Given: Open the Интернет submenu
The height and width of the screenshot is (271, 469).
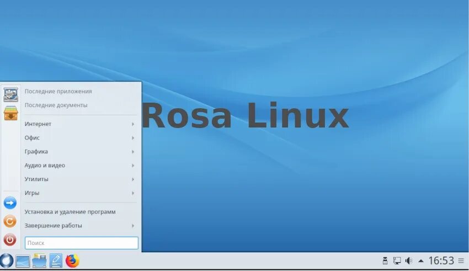Looking at the screenshot, I should pos(80,124).
